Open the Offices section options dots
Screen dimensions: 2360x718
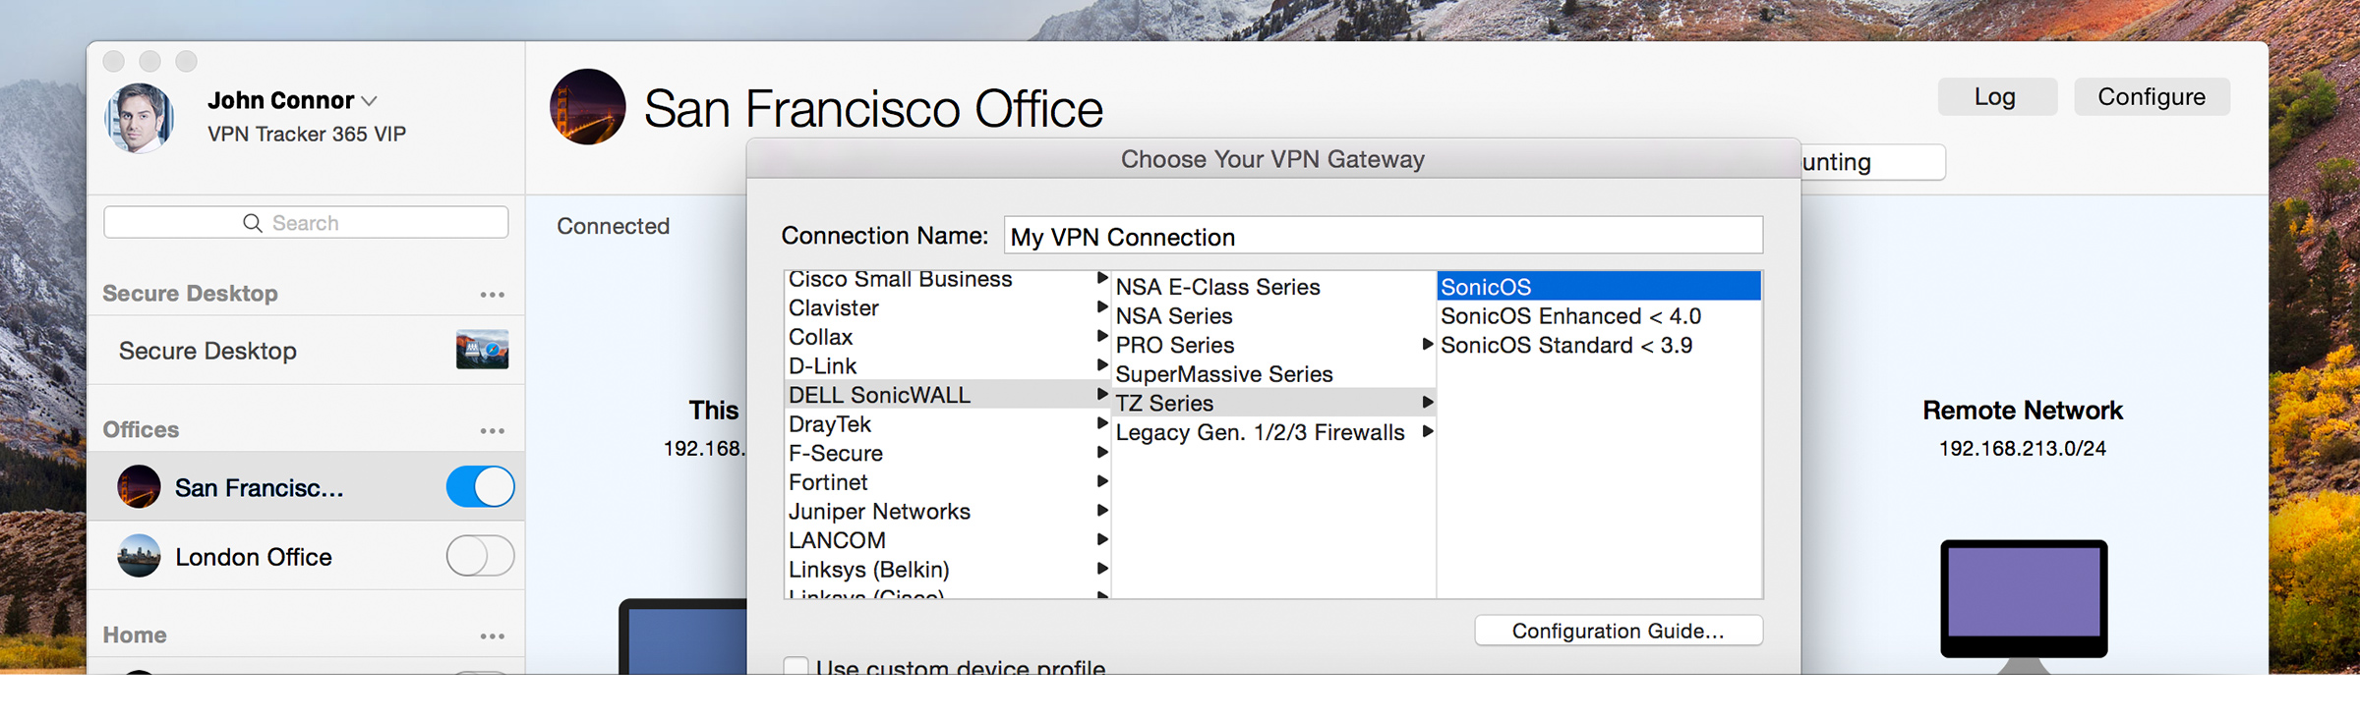pyautogui.click(x=492, y=430)
